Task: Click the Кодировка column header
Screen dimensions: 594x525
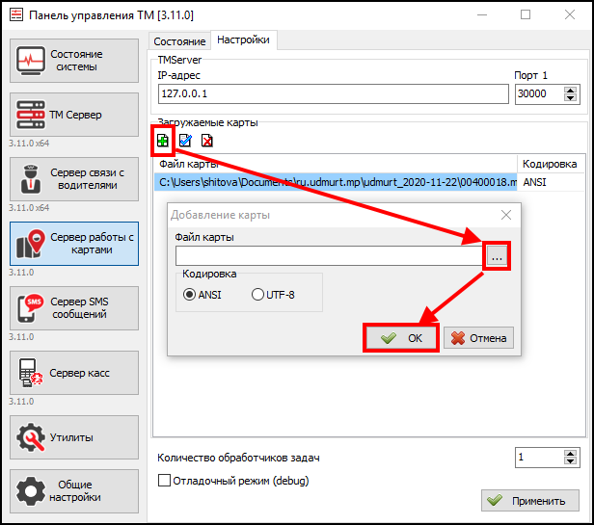Action: click(x=550, y=164)
